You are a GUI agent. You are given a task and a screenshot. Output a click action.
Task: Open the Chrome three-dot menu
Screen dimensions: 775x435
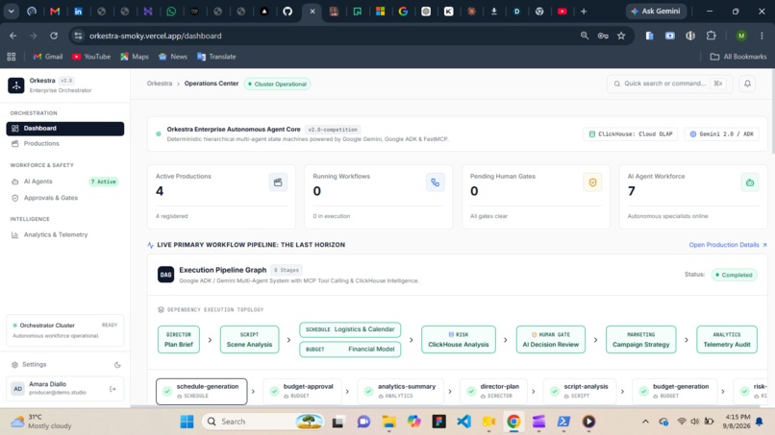[x=762, y=36]
